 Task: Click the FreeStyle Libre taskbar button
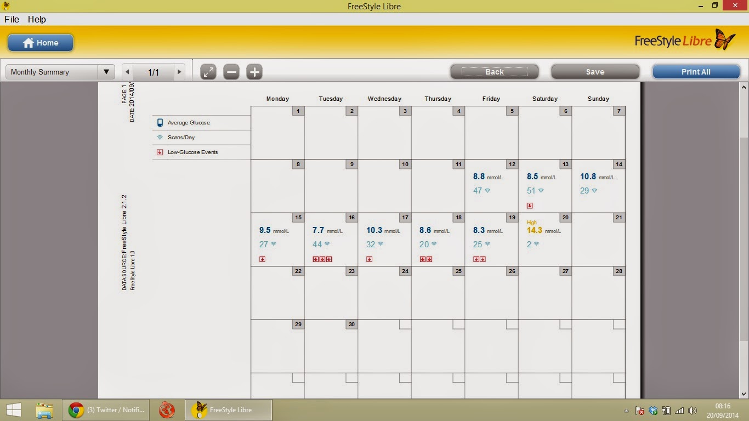pyautogui.click(x=229, y=410)
